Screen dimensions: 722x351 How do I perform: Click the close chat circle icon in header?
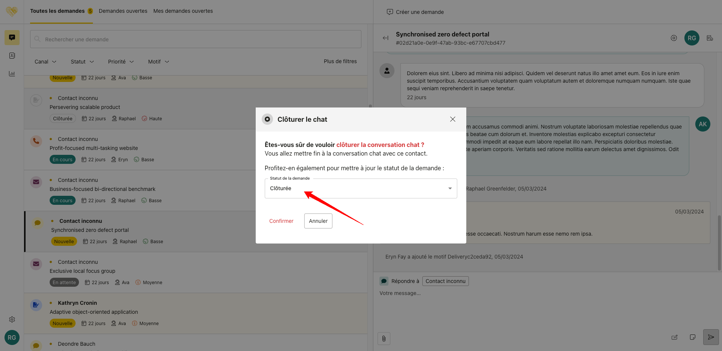click(673, 38)
